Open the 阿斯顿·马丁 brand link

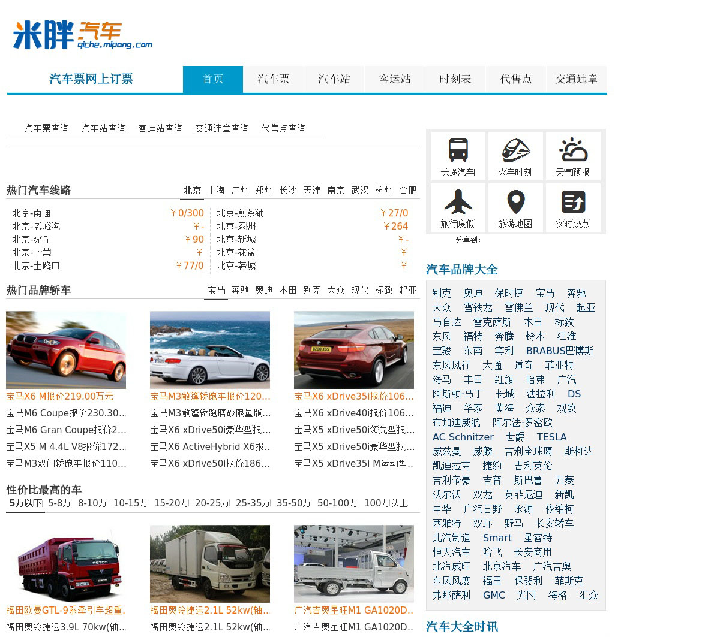[x=457, y=394]
